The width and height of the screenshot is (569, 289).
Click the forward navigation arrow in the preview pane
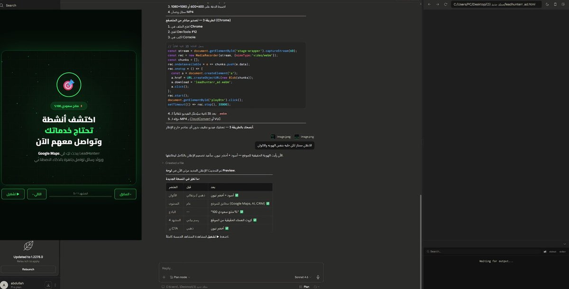pyautogui.click(x=437, y=4)
